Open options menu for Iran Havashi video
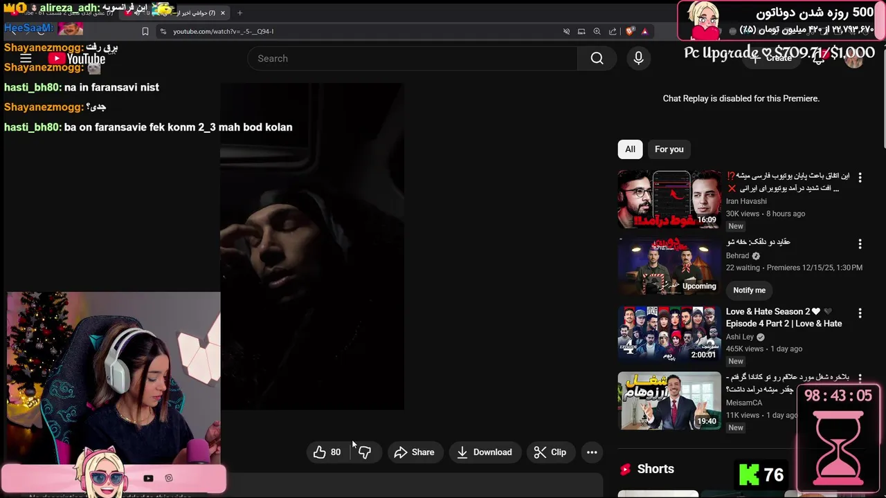 860,177
